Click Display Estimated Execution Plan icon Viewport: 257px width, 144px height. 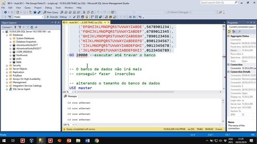[x=78, y=17]
